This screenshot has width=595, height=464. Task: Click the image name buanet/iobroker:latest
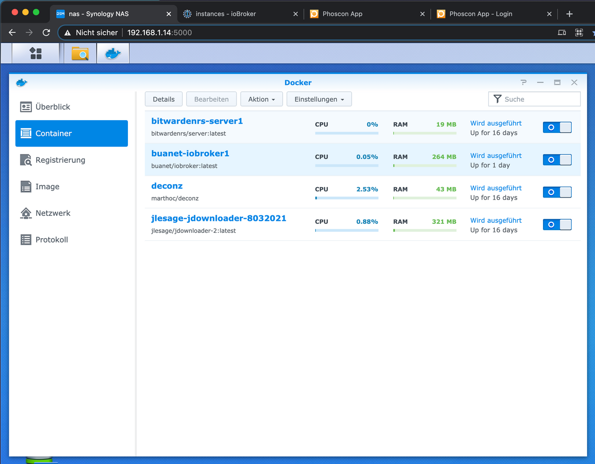click(184, 166)
